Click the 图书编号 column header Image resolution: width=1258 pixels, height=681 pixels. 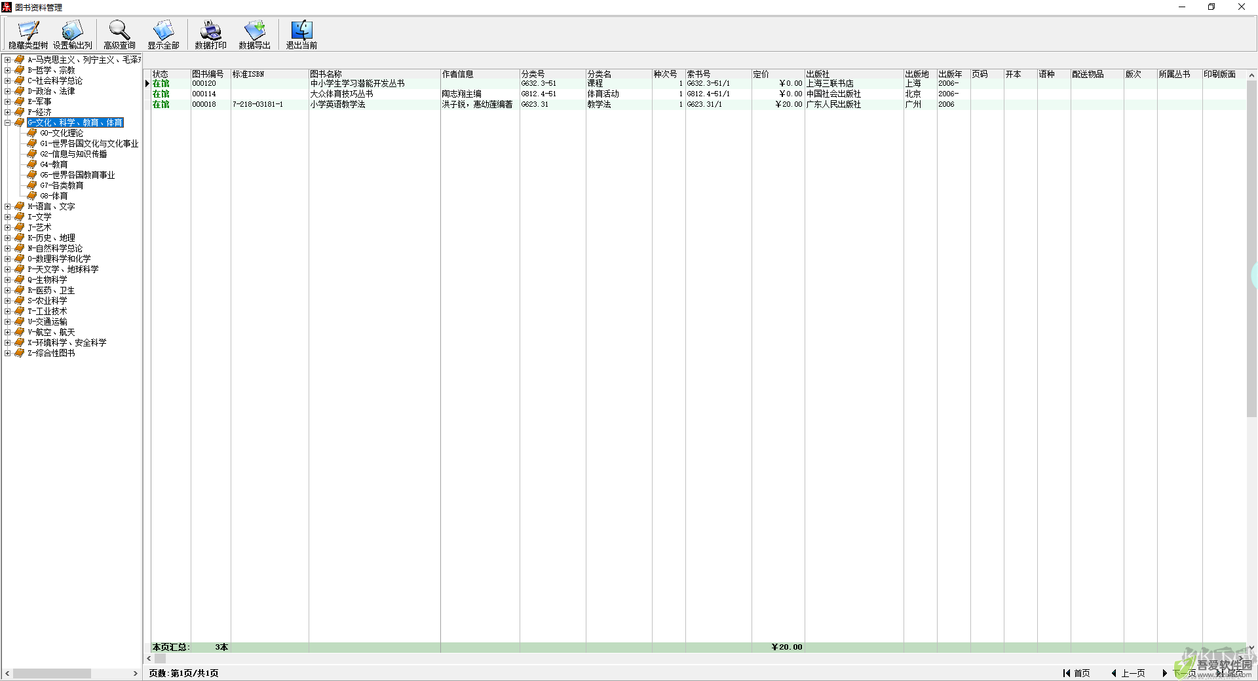[x=210, y=74]
